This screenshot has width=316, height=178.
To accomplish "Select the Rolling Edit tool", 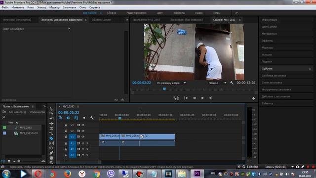I will tap(51, 124).
